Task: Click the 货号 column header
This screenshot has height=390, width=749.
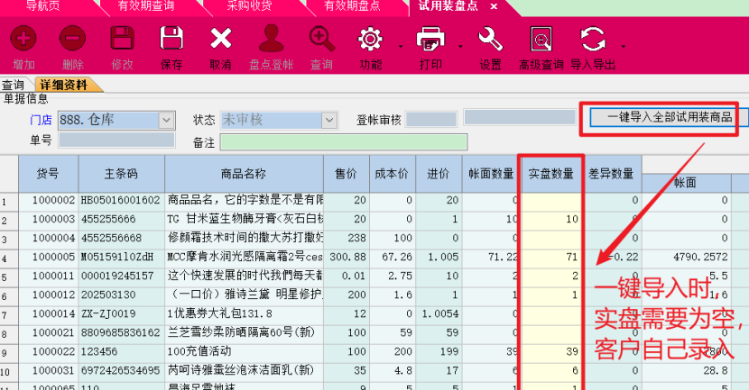Action: tap(48, 174)
